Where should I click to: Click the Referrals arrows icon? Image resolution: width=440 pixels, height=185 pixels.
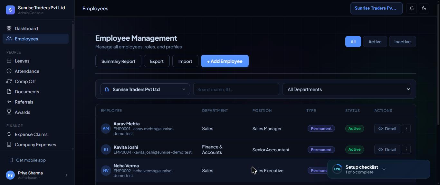[x=9, y=102]
